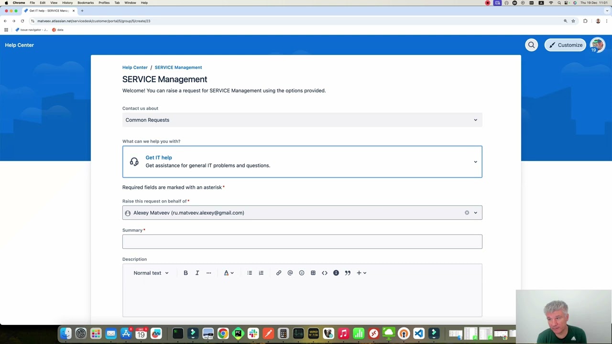Open Music app from the dock

(343, 333)
